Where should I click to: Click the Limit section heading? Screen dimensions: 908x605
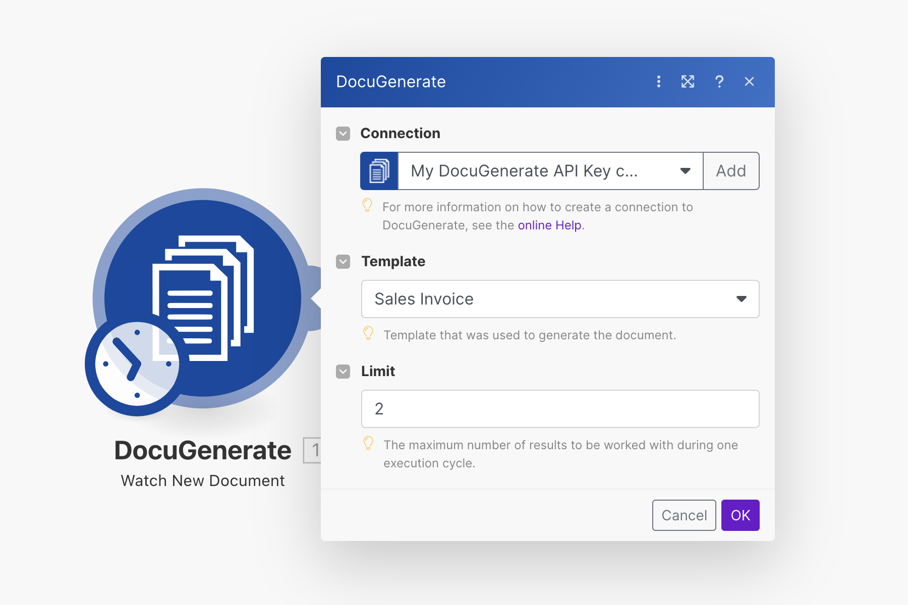[378, 372]
